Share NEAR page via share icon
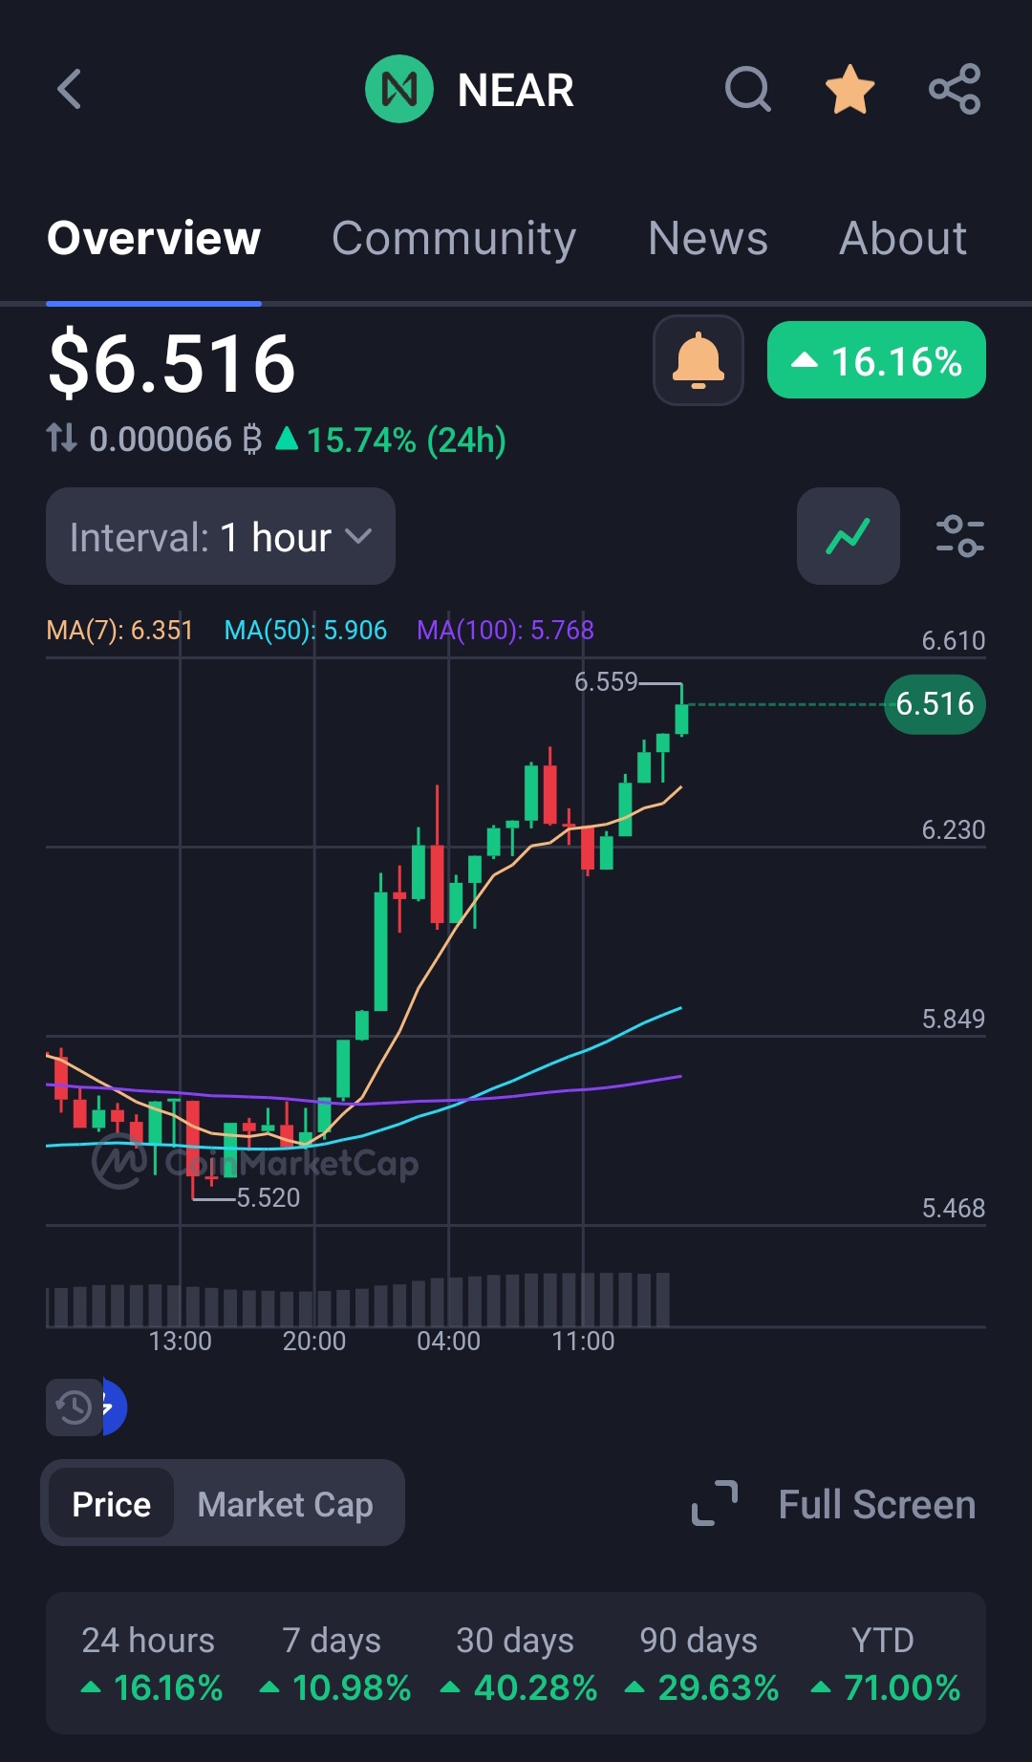 (x=955, y=90)
